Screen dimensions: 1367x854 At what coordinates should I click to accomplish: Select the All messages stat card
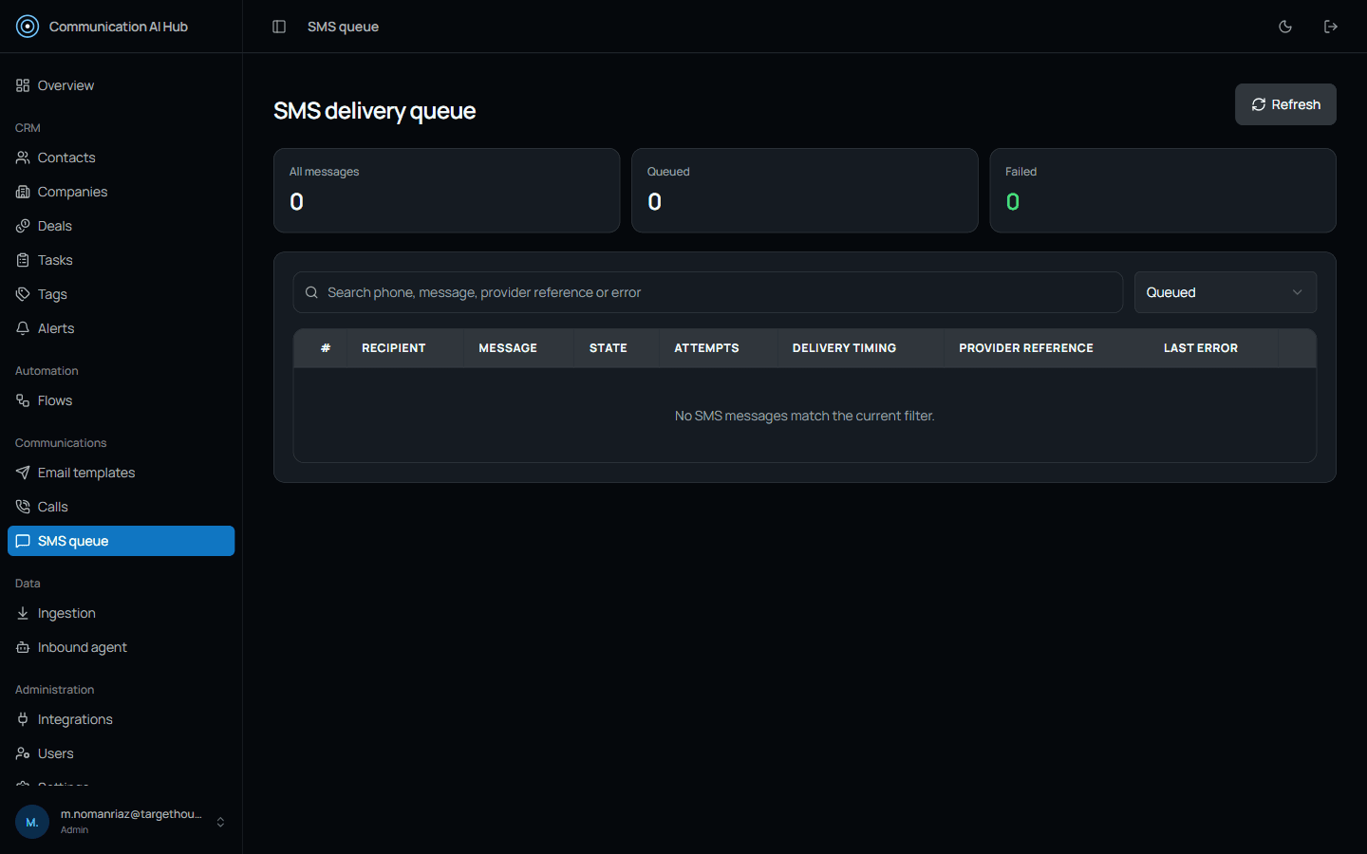pos(447,190)
